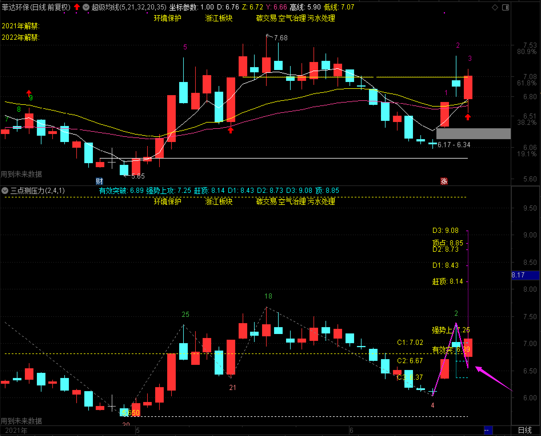Screen dimensions: 541x436
Task: Click the red arrow above green number 9
Action: [29, 93]
